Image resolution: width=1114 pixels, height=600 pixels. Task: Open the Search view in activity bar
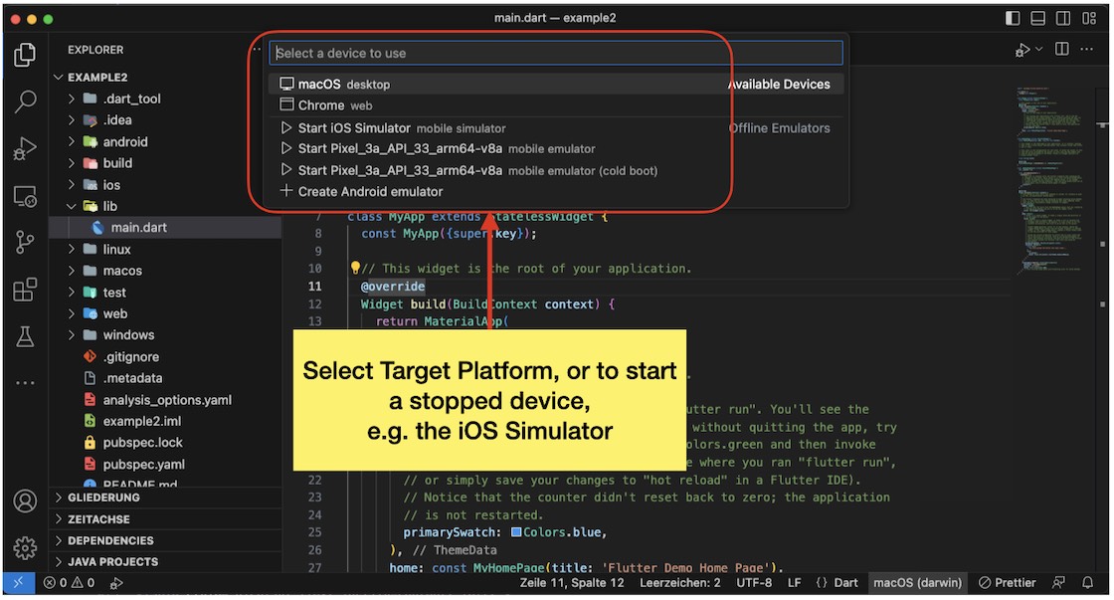coord(25,101)
